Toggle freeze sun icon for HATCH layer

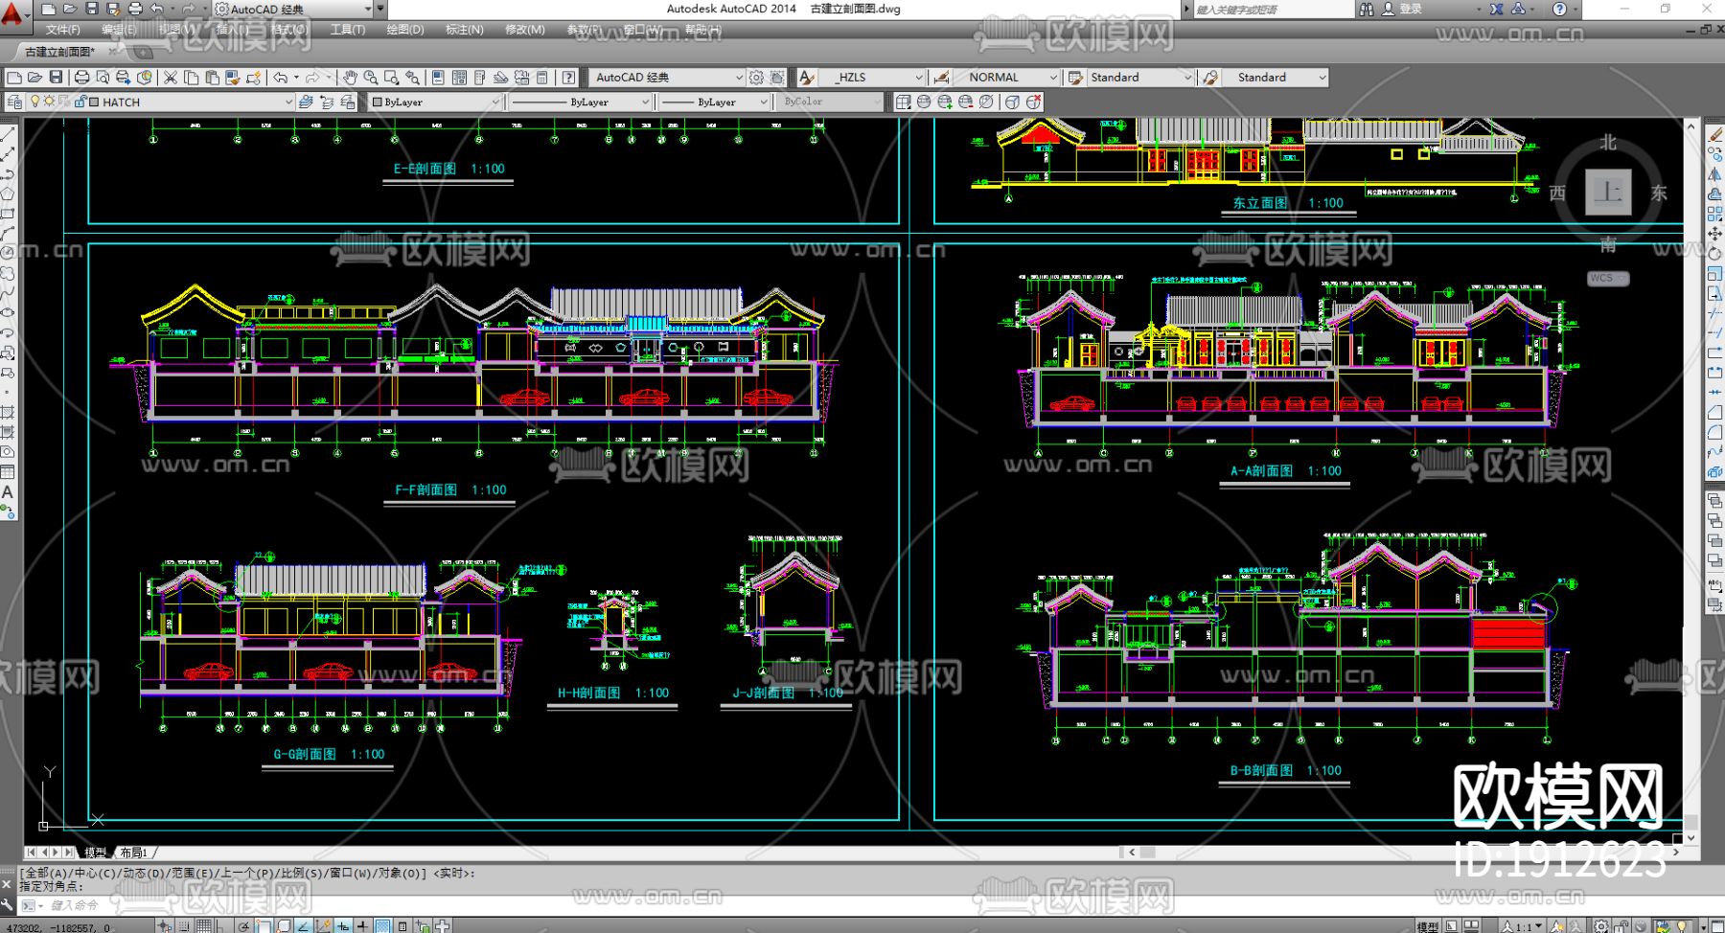coord(49,102)
